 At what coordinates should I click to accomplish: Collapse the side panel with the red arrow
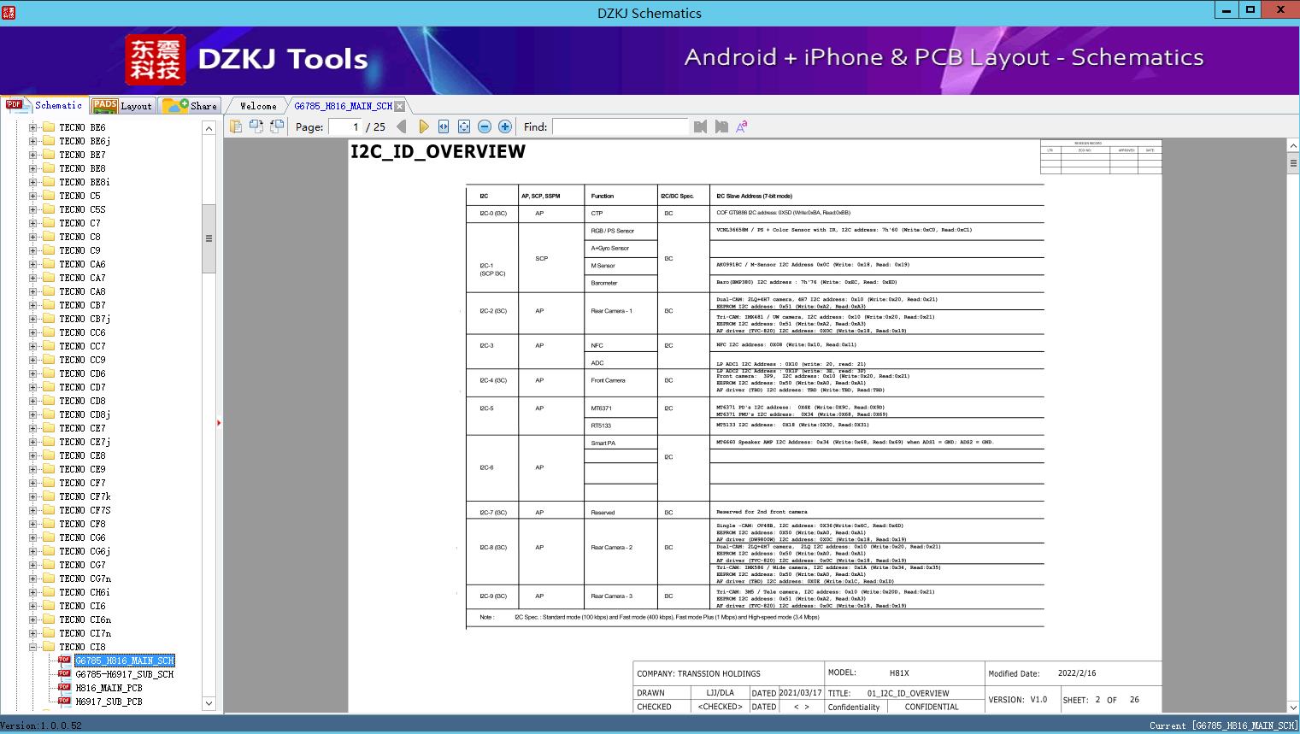point(219,422)
